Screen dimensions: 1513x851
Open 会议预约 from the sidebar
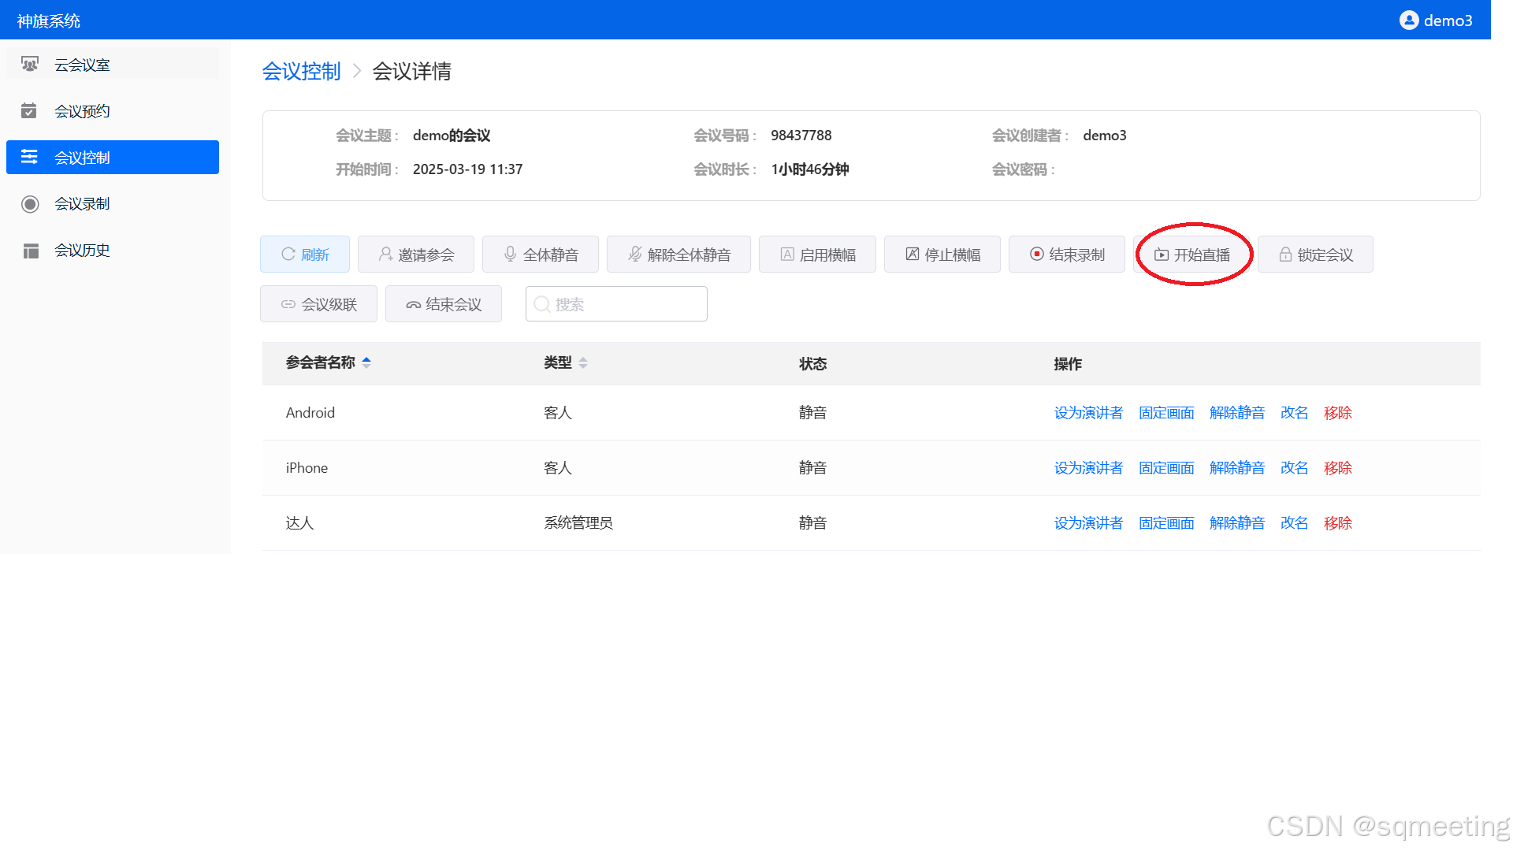82,111
